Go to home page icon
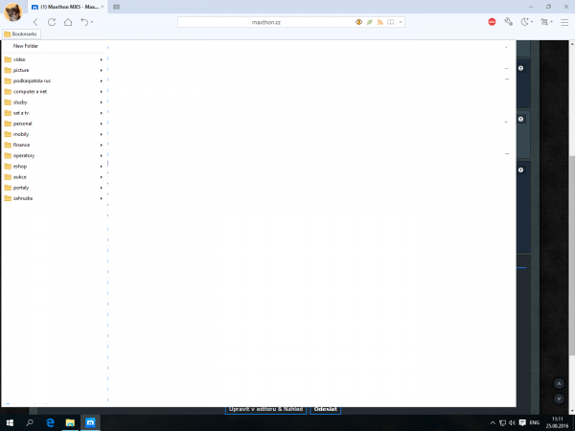Screen dimensions: 575x431 (x=67, y=21)
